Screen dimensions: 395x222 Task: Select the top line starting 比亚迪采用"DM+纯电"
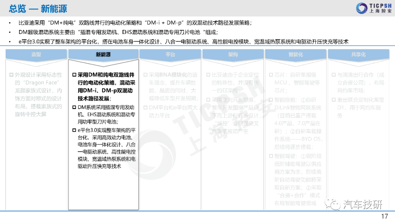point(135,23)
